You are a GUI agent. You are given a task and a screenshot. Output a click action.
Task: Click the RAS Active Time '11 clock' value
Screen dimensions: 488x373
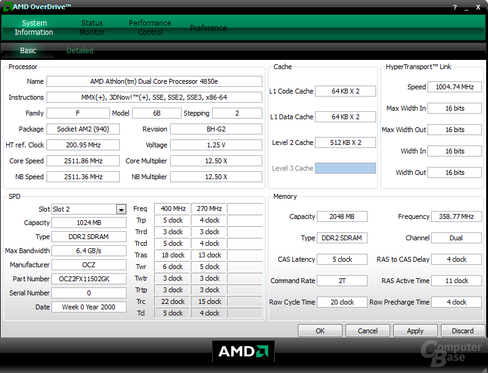pos(456,281)
